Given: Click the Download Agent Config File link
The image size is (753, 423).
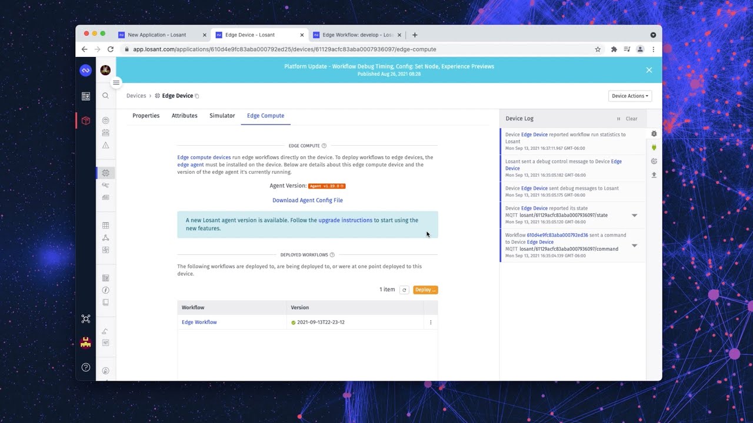Looking at the screenshot, I should (308, 200).
